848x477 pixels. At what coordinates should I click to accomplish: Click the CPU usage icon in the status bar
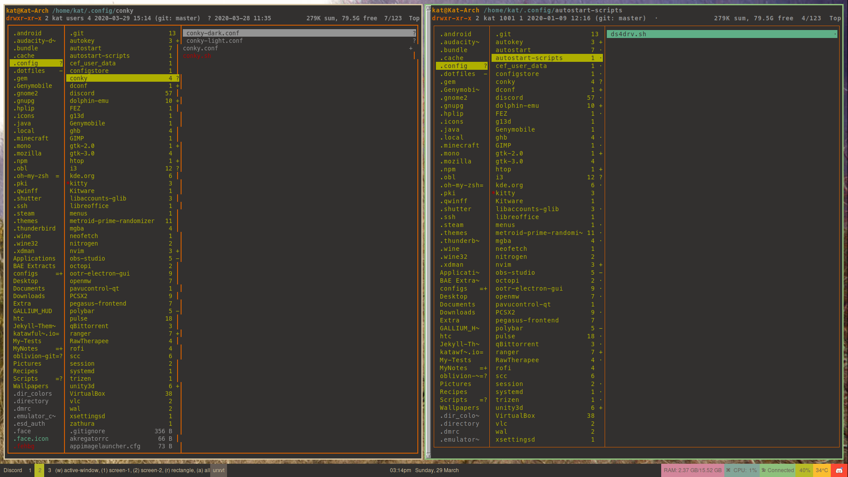coord(729,470)
